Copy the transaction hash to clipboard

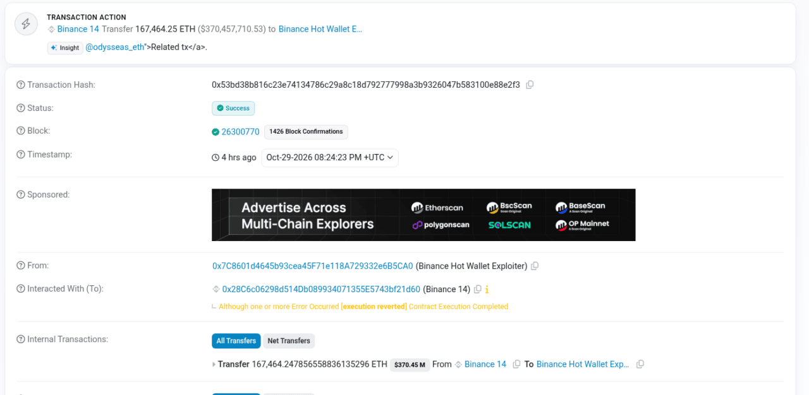(530, 85)
